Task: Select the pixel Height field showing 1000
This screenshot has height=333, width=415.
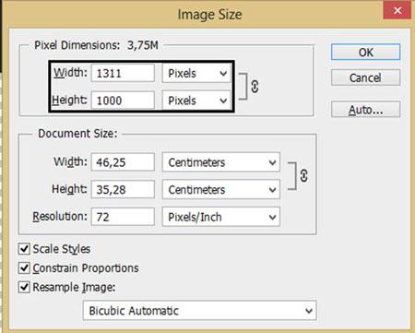Action: [123, 101]
